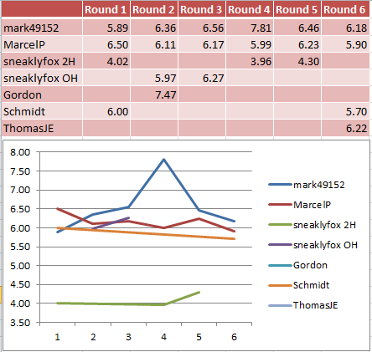
Task: Select the Round 6 column header
Action: click(x=346, y=9)
